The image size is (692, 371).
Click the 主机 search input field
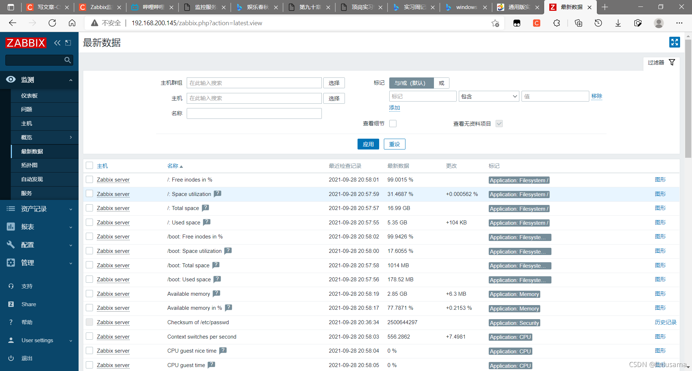254,98
